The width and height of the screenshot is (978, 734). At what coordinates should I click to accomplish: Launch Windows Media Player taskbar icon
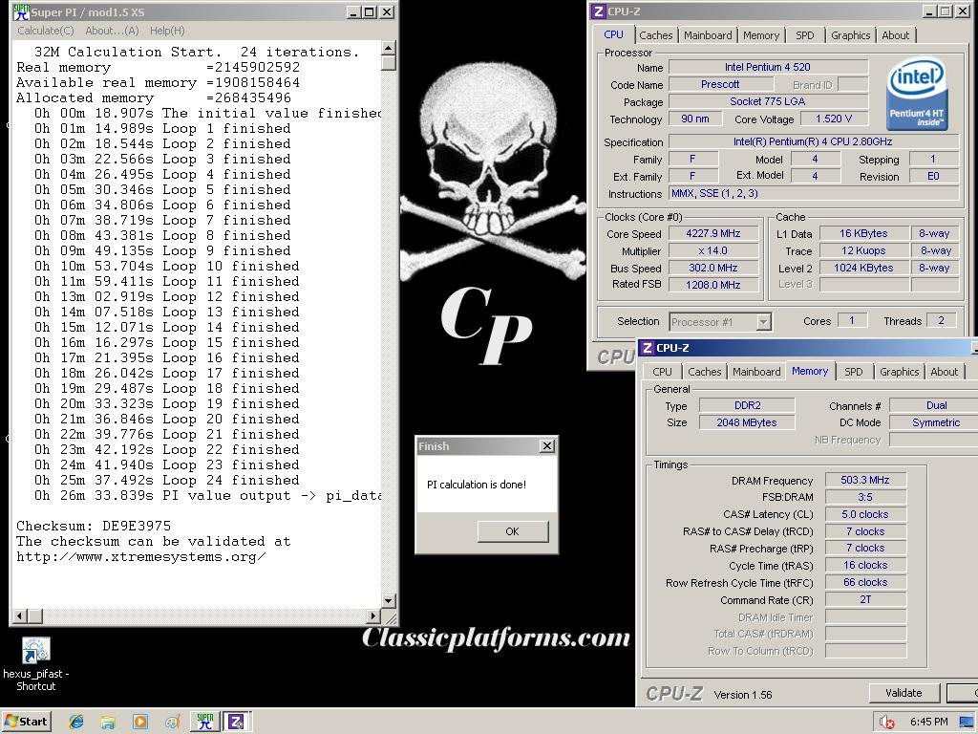140,722
